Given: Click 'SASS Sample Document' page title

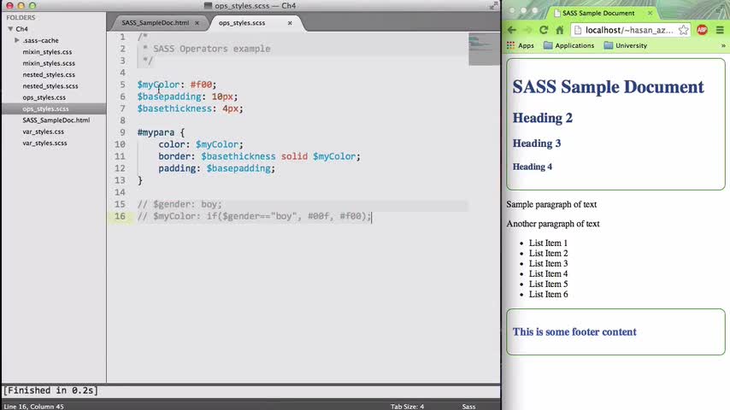Looking at the screenshot, I should click(608, 86).
